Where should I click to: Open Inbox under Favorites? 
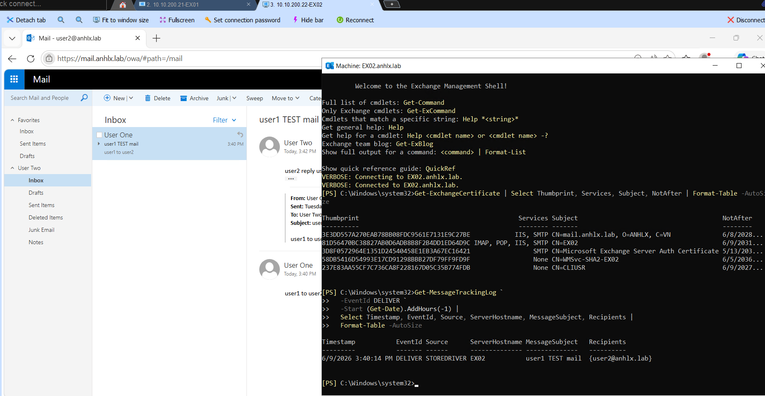click(27, 131)
